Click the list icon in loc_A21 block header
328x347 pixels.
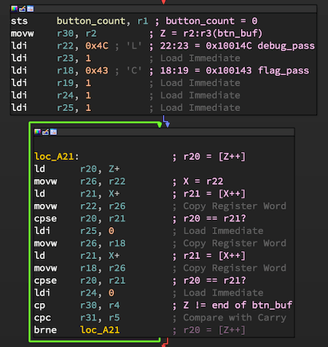click(53, 132)
